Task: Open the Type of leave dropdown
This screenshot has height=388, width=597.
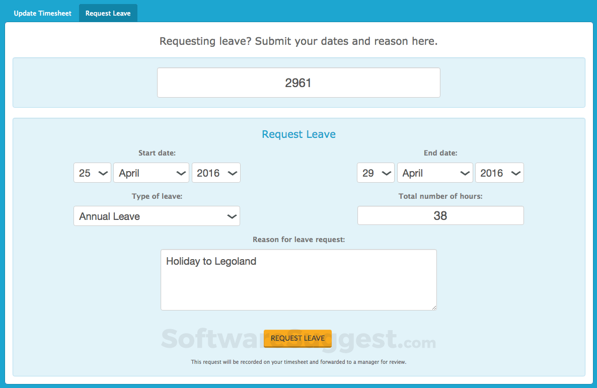Action: (157, 216)
